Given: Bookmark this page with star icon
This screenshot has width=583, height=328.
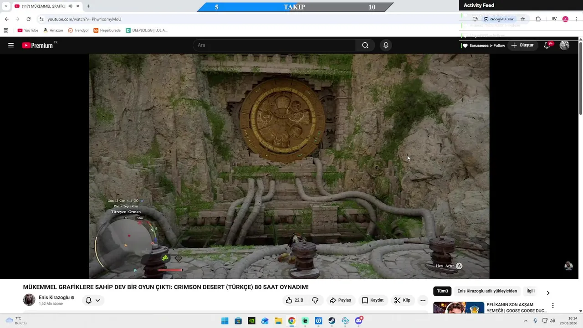Looking at the screenshot, I should click(x=523, y=19).
